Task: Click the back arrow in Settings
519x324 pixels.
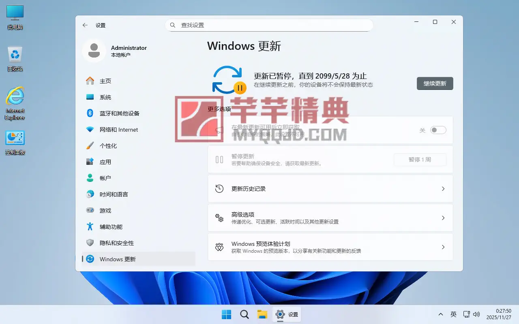Action: pos(85,25)
